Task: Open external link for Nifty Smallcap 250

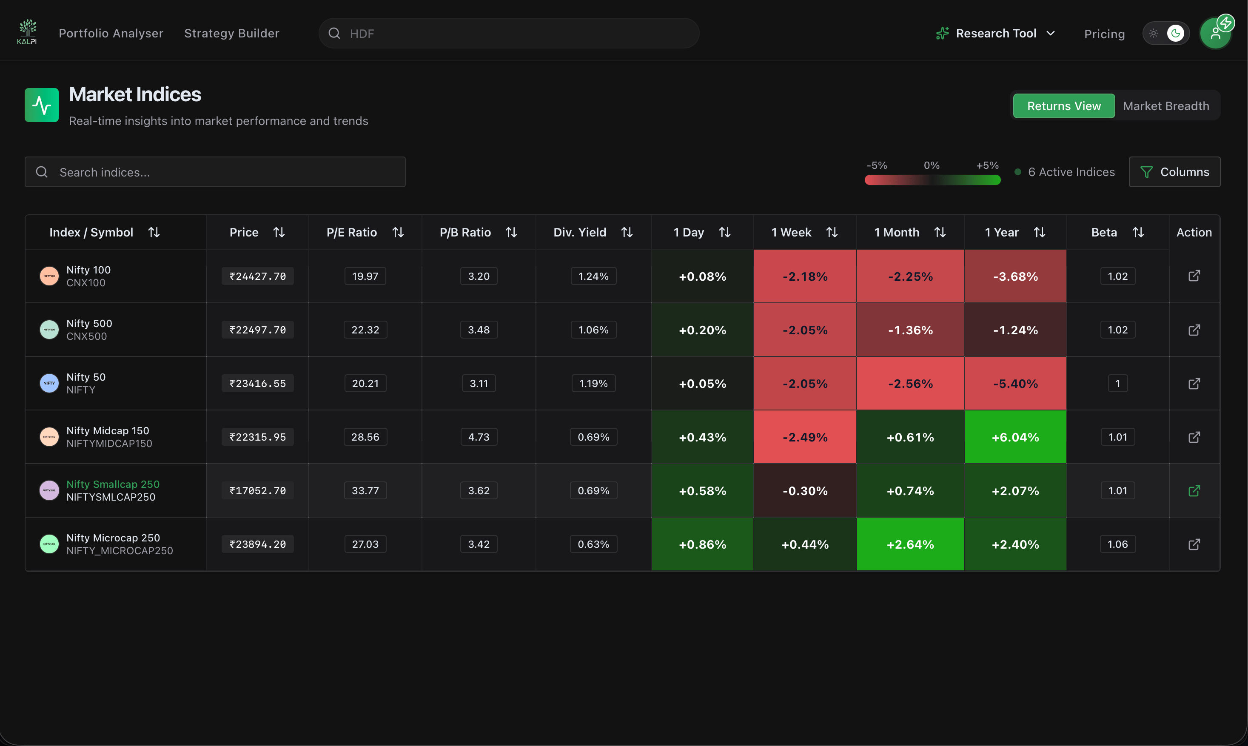Action: pos(1194,491)
